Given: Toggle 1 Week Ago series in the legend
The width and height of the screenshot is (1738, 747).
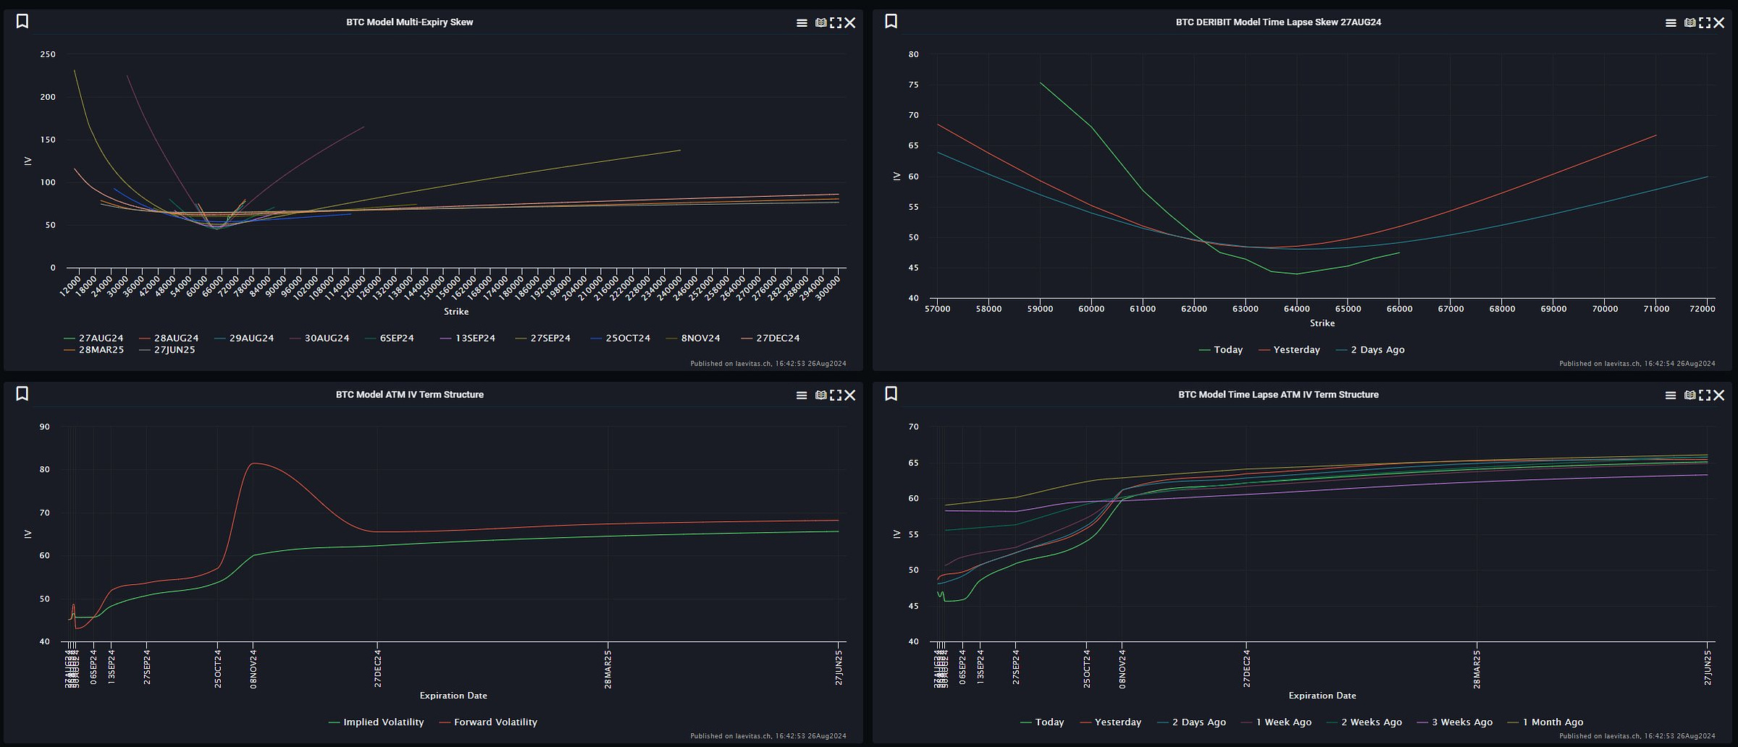Looking at the screenshot, I should tap(1276, 722).
